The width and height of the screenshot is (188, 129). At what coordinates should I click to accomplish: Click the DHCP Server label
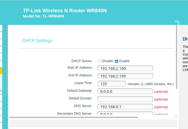[x=82, y=61]
